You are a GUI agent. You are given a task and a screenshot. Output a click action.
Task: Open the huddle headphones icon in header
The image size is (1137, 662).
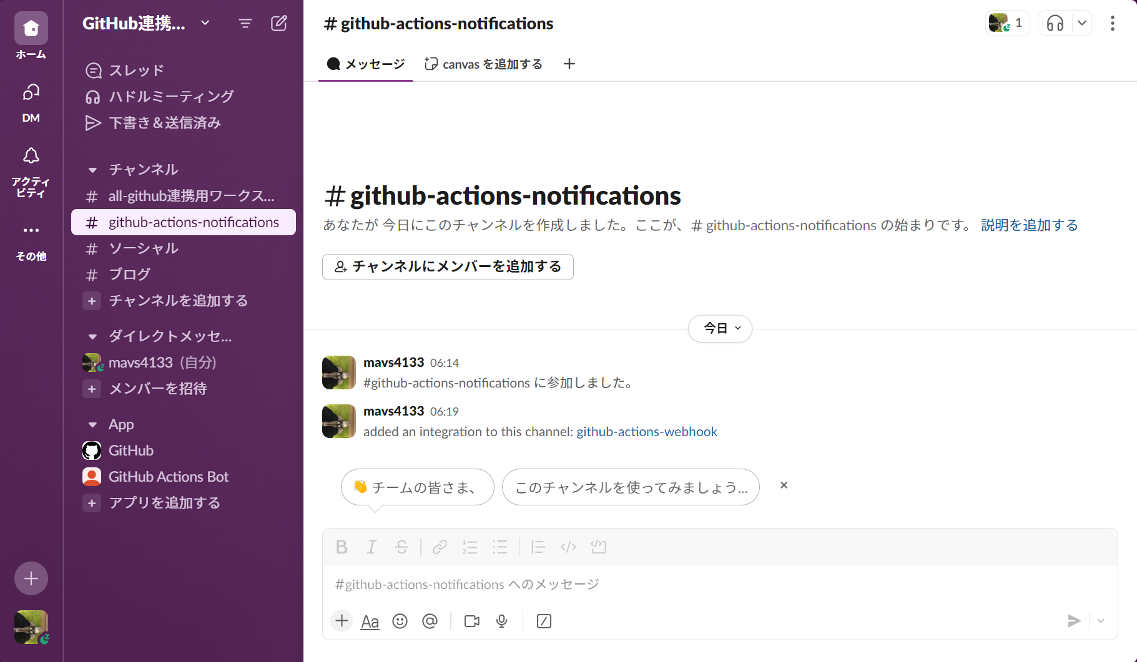pyautogui.click(x=1055, y=24)
